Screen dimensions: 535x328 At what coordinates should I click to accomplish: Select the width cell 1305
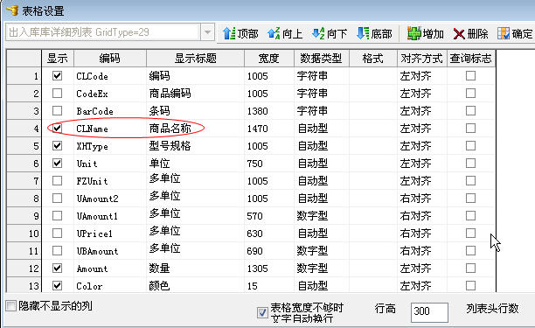[269, 269]
